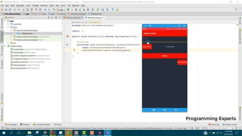242x136 pixels.
Task: Click the Help question mark toolbar icon
Action: [113, 9]
